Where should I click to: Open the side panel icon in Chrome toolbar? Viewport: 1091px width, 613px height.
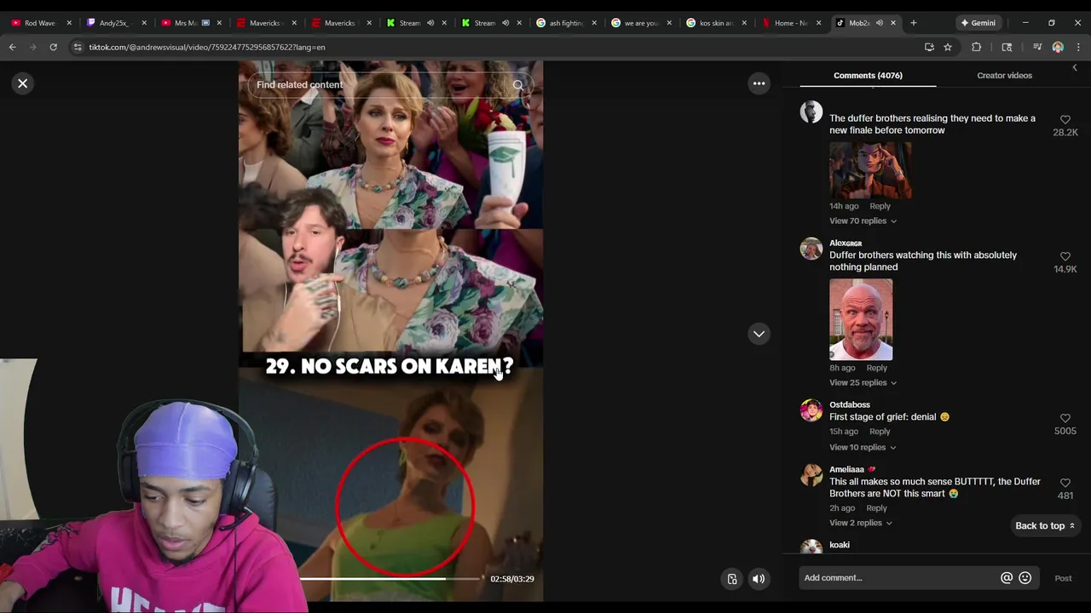pyautogui.click(x=1007, y=48)
